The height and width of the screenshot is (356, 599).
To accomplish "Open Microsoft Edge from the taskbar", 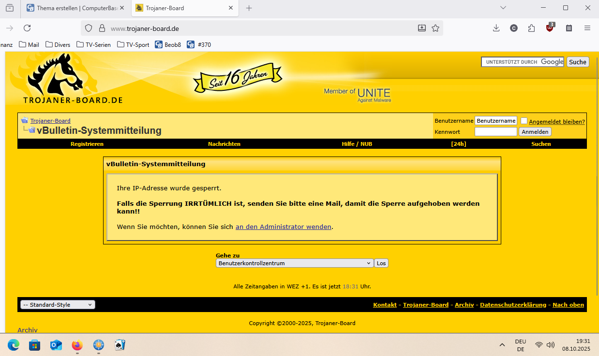I will [x=14, y=345].
